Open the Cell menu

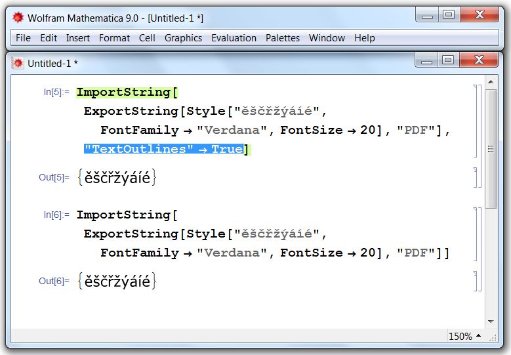pos(147,38)
